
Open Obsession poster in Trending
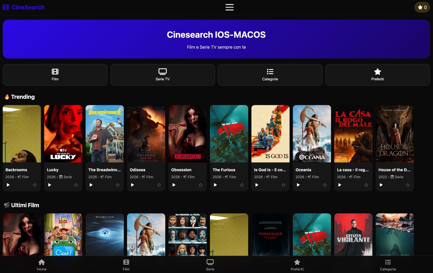coord(188,134)
